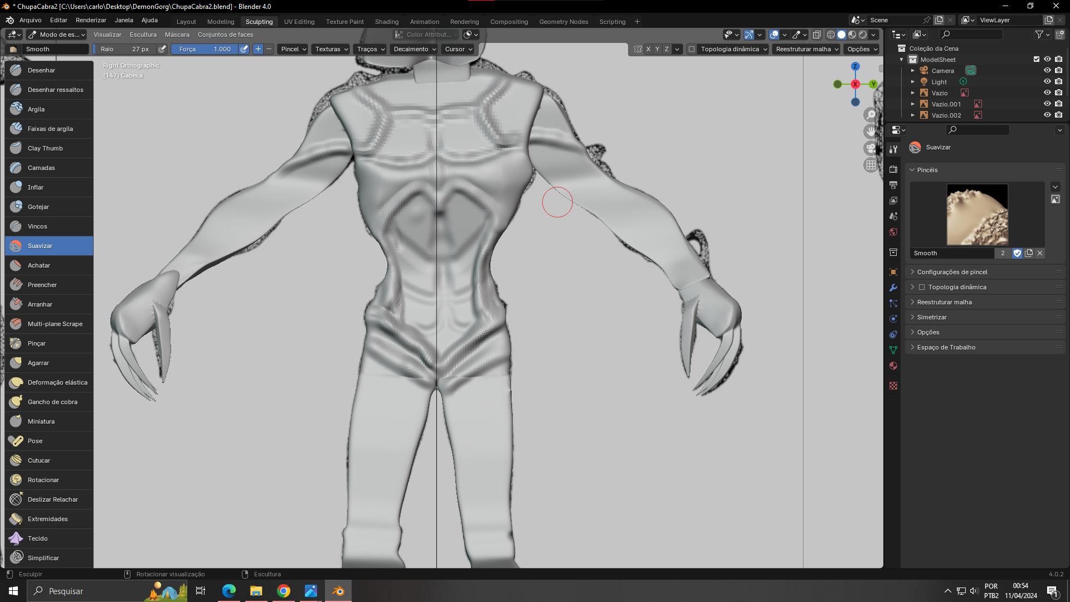Expand Configurações de pincel panel
Screen dimensions: 1070x602
(x=952, y=272)
